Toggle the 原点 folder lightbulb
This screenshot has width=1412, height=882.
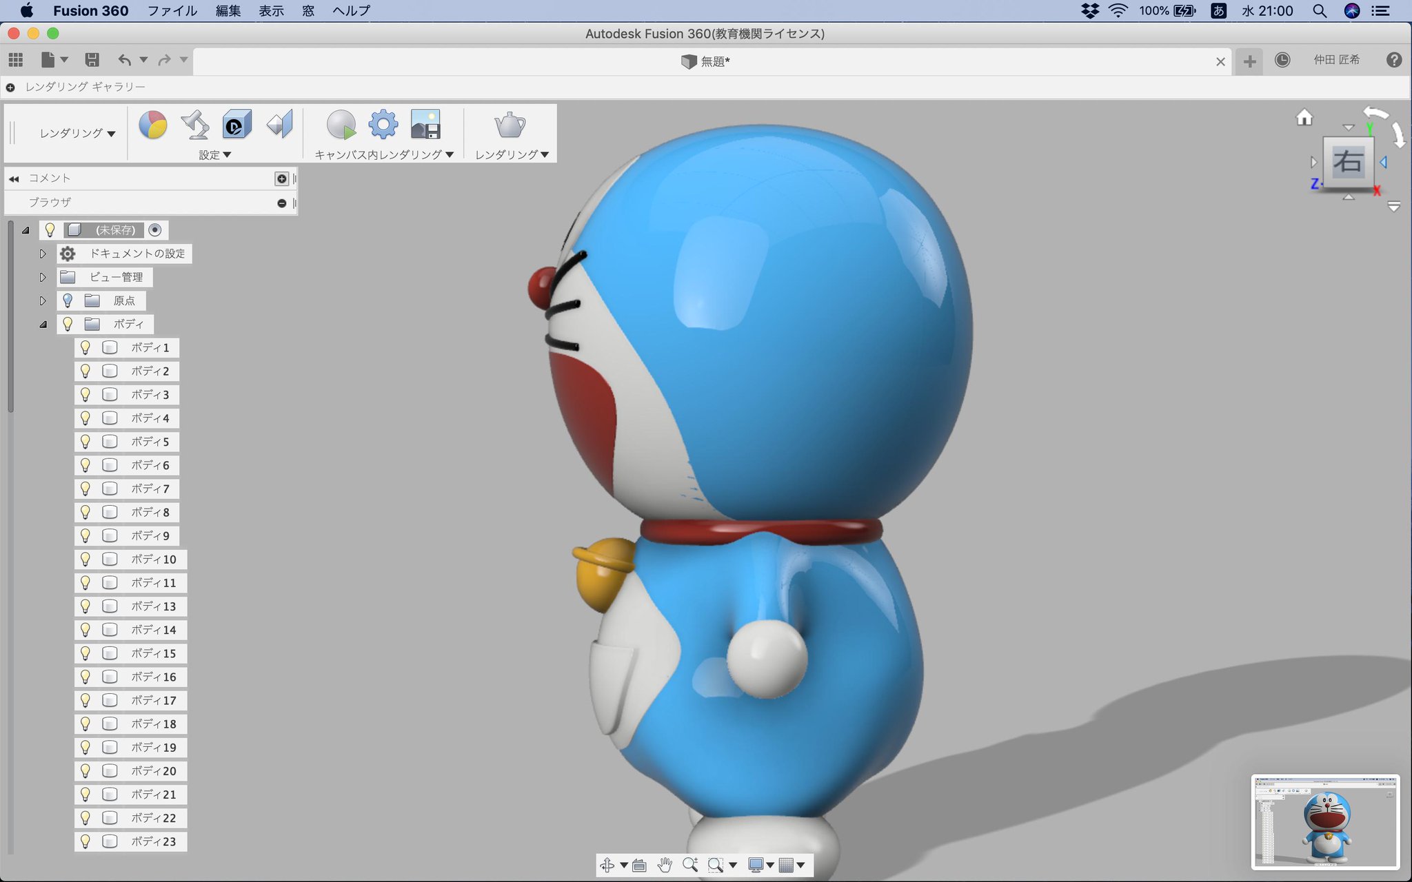pos(68,300)
